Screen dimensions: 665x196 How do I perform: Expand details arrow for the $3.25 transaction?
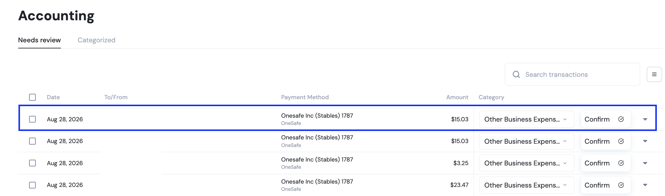[x=645, y=163]
